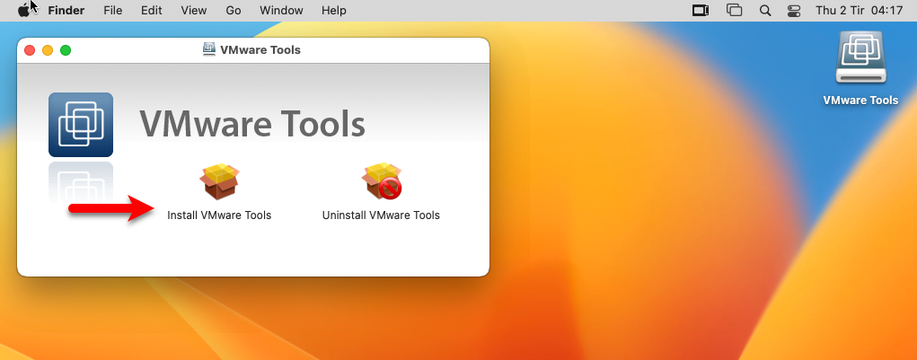Image resolution: width=917 pixels, height=360 pixels.
Task: Open the Apple menu
Action: pyautogui.click(x=24, y=10)
